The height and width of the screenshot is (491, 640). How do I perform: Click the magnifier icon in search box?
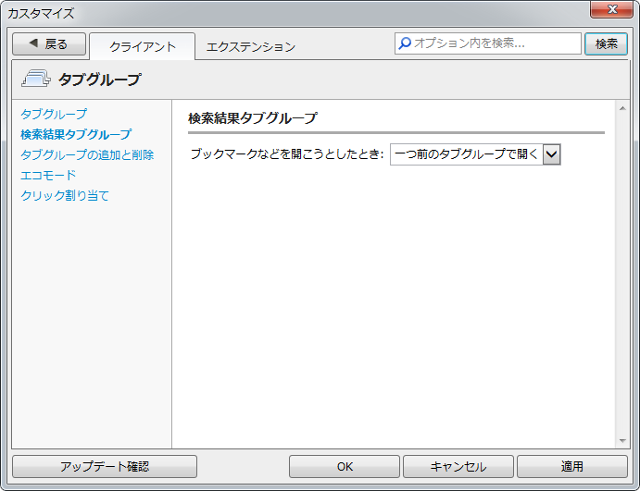coord(405,43)
